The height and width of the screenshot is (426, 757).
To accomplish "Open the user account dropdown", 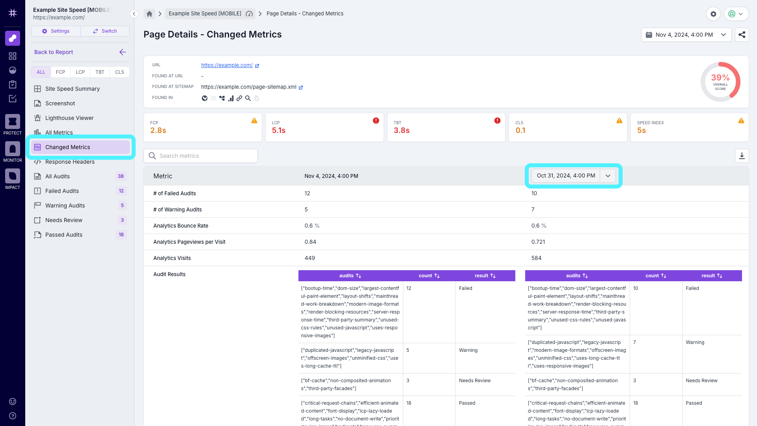I will click(x=736, y=14).
